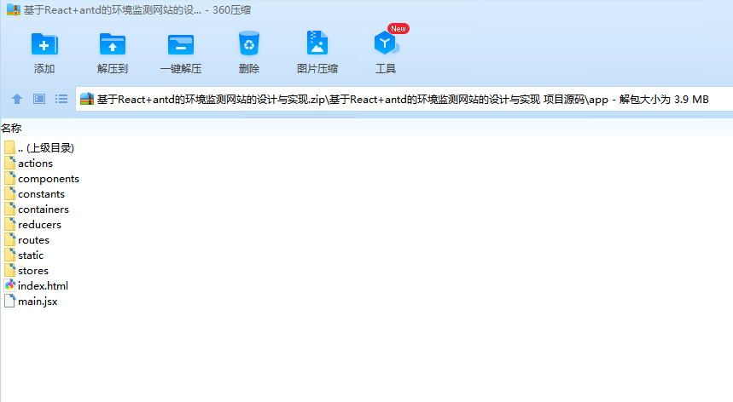Select the 'components' folder name
This screenshot has height=402, width=733.
click(49, 179)
